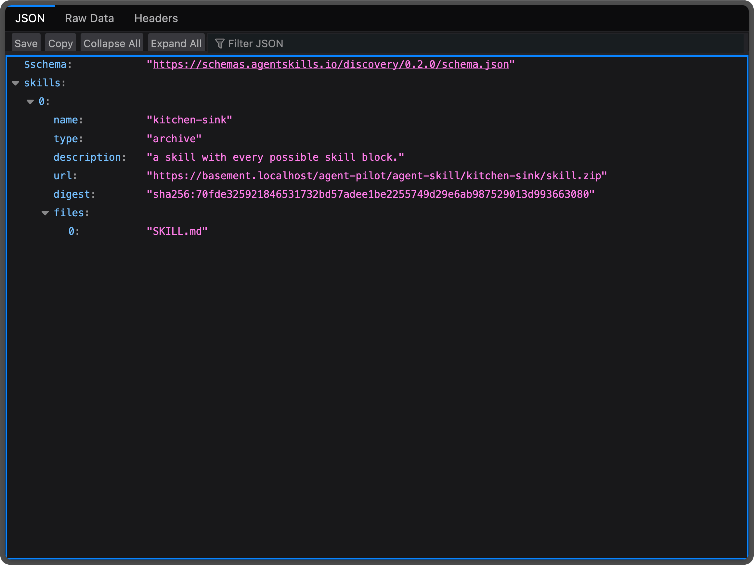Select the $schema key row
The image size is (754, 565).
(377, 64)
